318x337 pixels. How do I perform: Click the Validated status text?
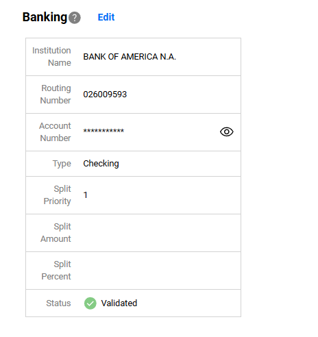pyautogui.click(x=119, y=303)
